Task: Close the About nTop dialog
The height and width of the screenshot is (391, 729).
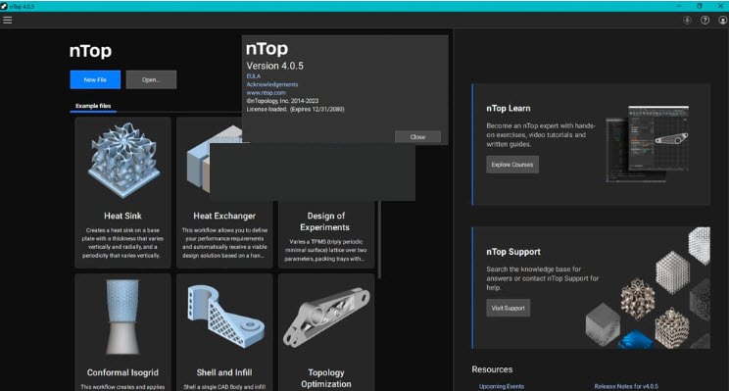Action: point(417,136)
